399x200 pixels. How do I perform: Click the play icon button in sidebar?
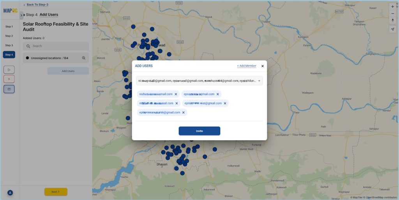point(9,70)
